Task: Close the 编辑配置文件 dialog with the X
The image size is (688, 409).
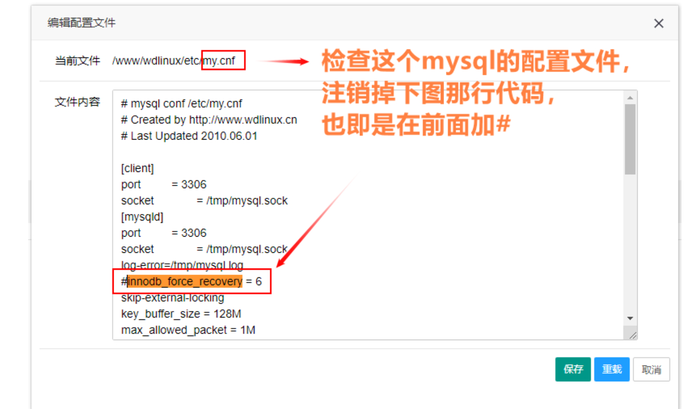Action: click(658, 24)
